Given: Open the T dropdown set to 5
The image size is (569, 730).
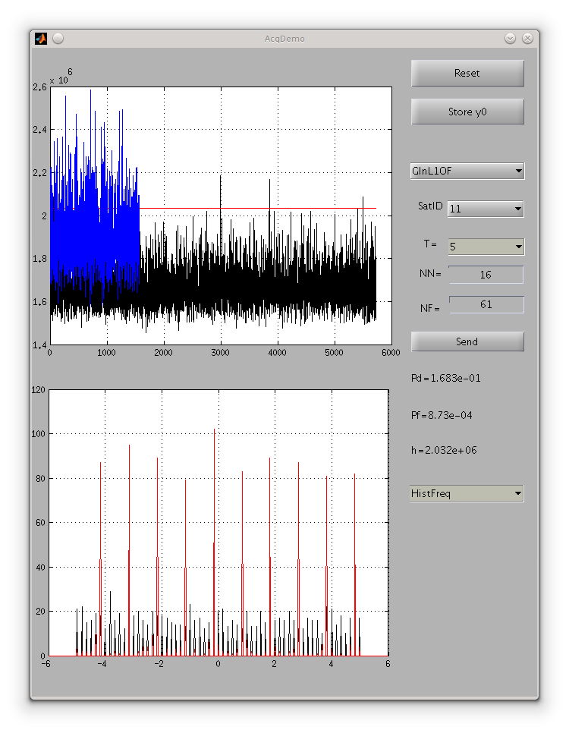Looking at the screenshot, I should pos(486,247).
